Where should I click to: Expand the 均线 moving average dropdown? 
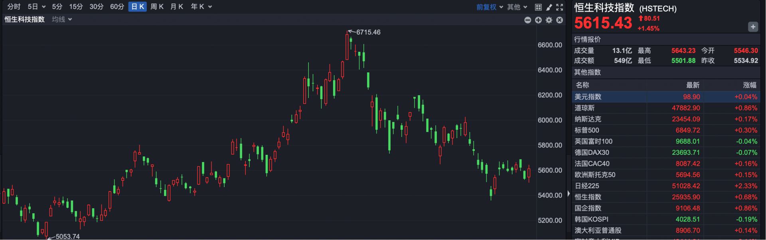62,20
